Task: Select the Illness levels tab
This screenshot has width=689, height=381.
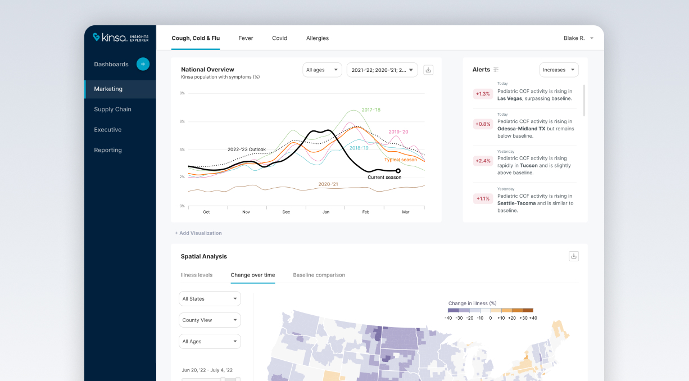Action: tap(197, 275)
